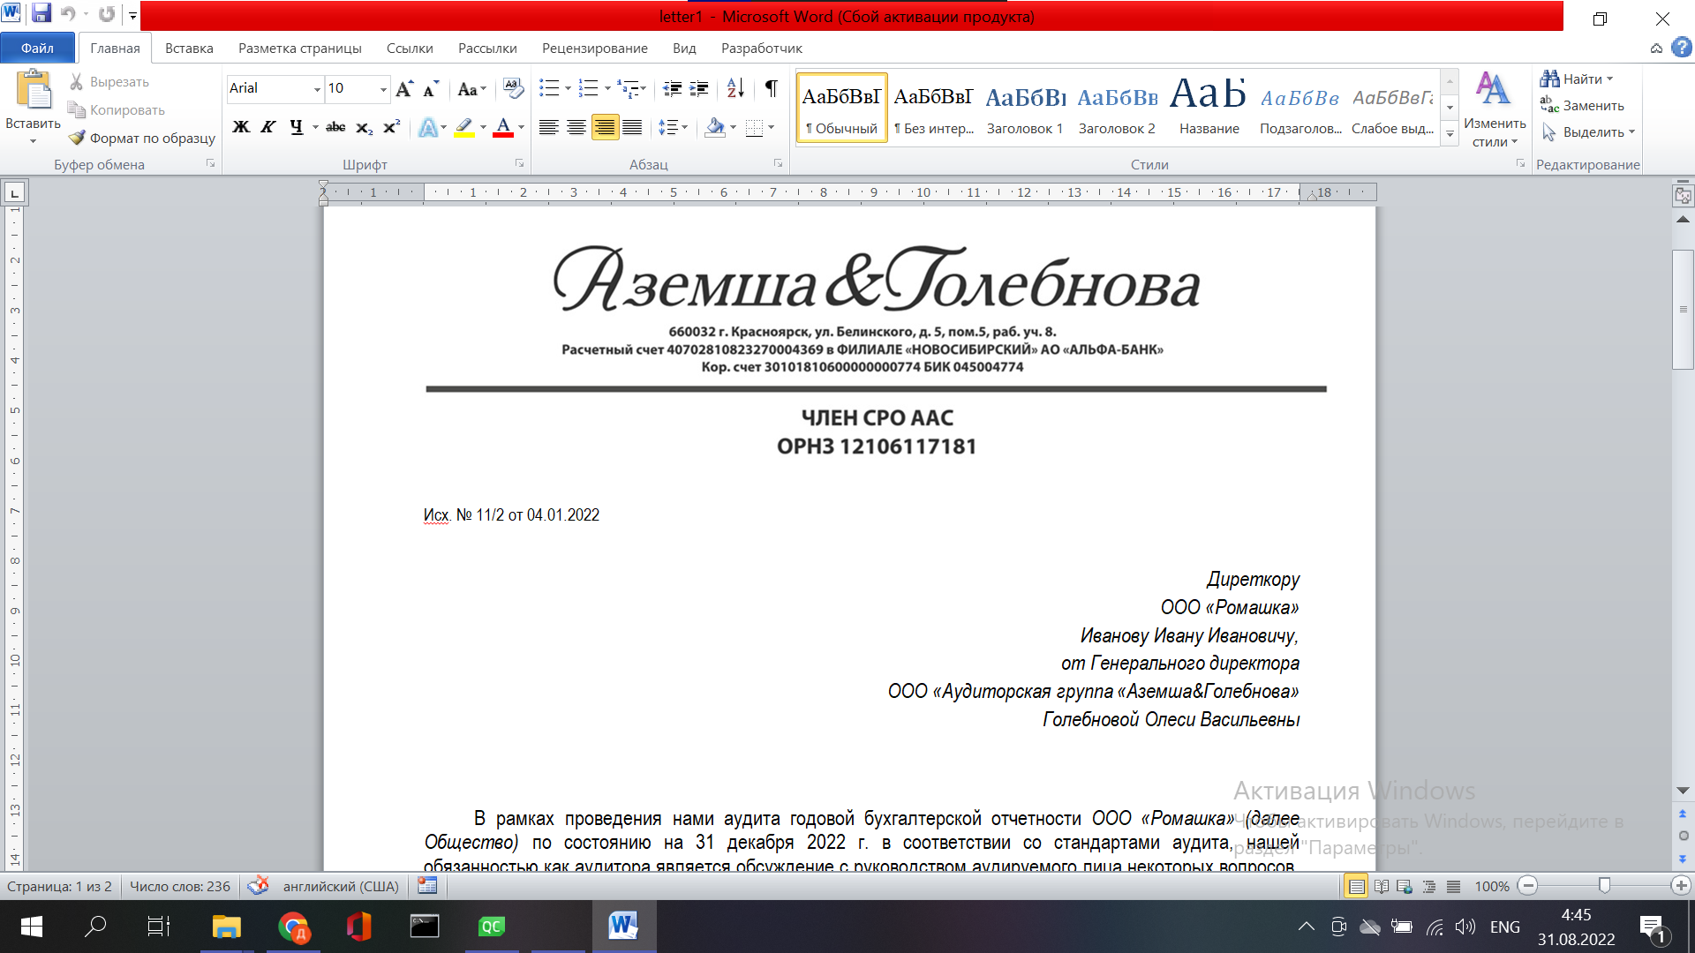Open the font size dropdown showing 10
1695x953 pixels.
[x=383, y=89]
